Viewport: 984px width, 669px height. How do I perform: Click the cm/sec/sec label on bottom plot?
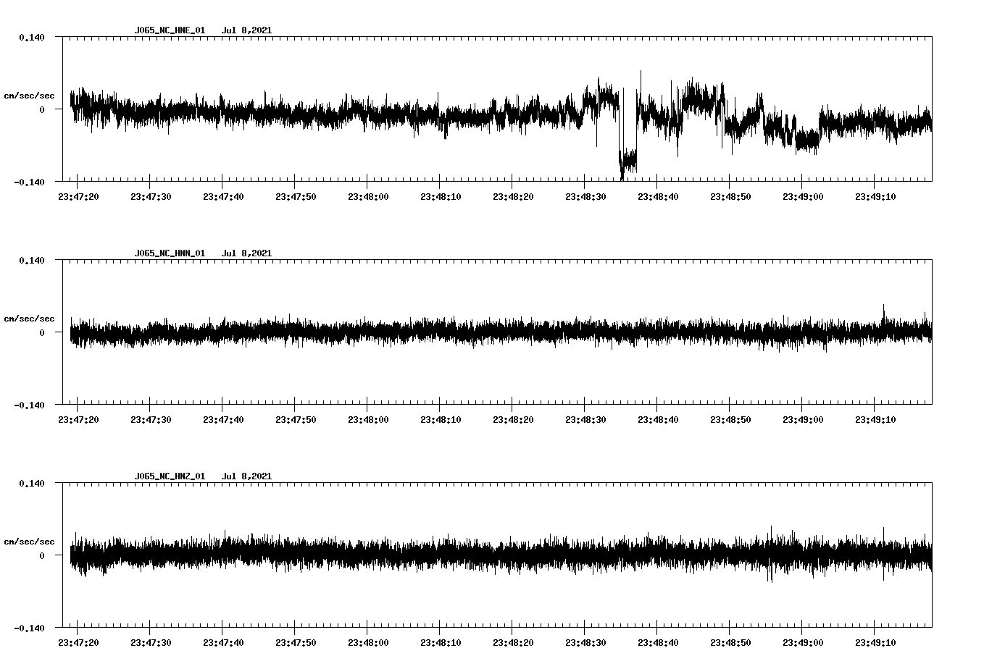click(30, 541)
